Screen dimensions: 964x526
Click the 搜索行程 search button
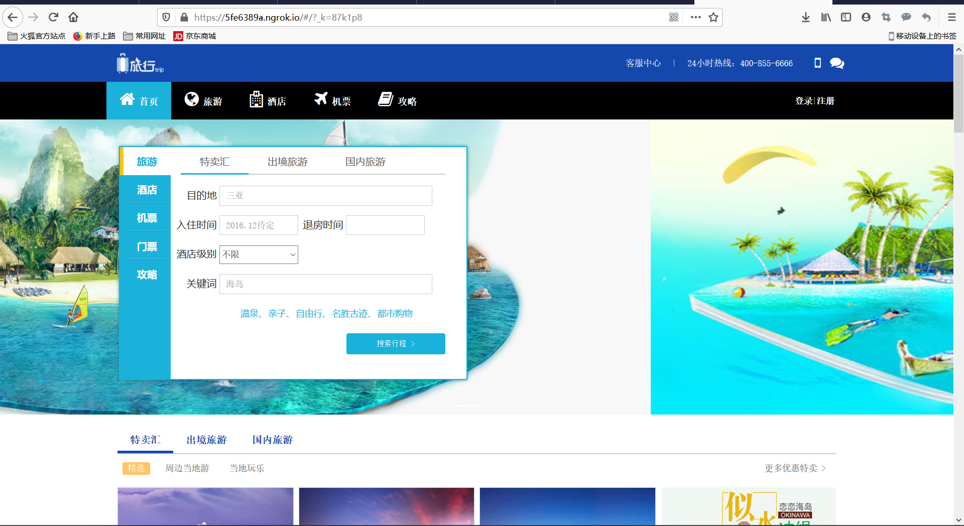point(396,344)
